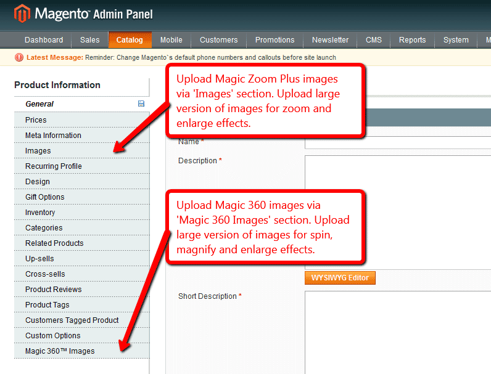This screenshot has width=491, height=374.
Task: Click the Short Description label
Action: point(207,296)
